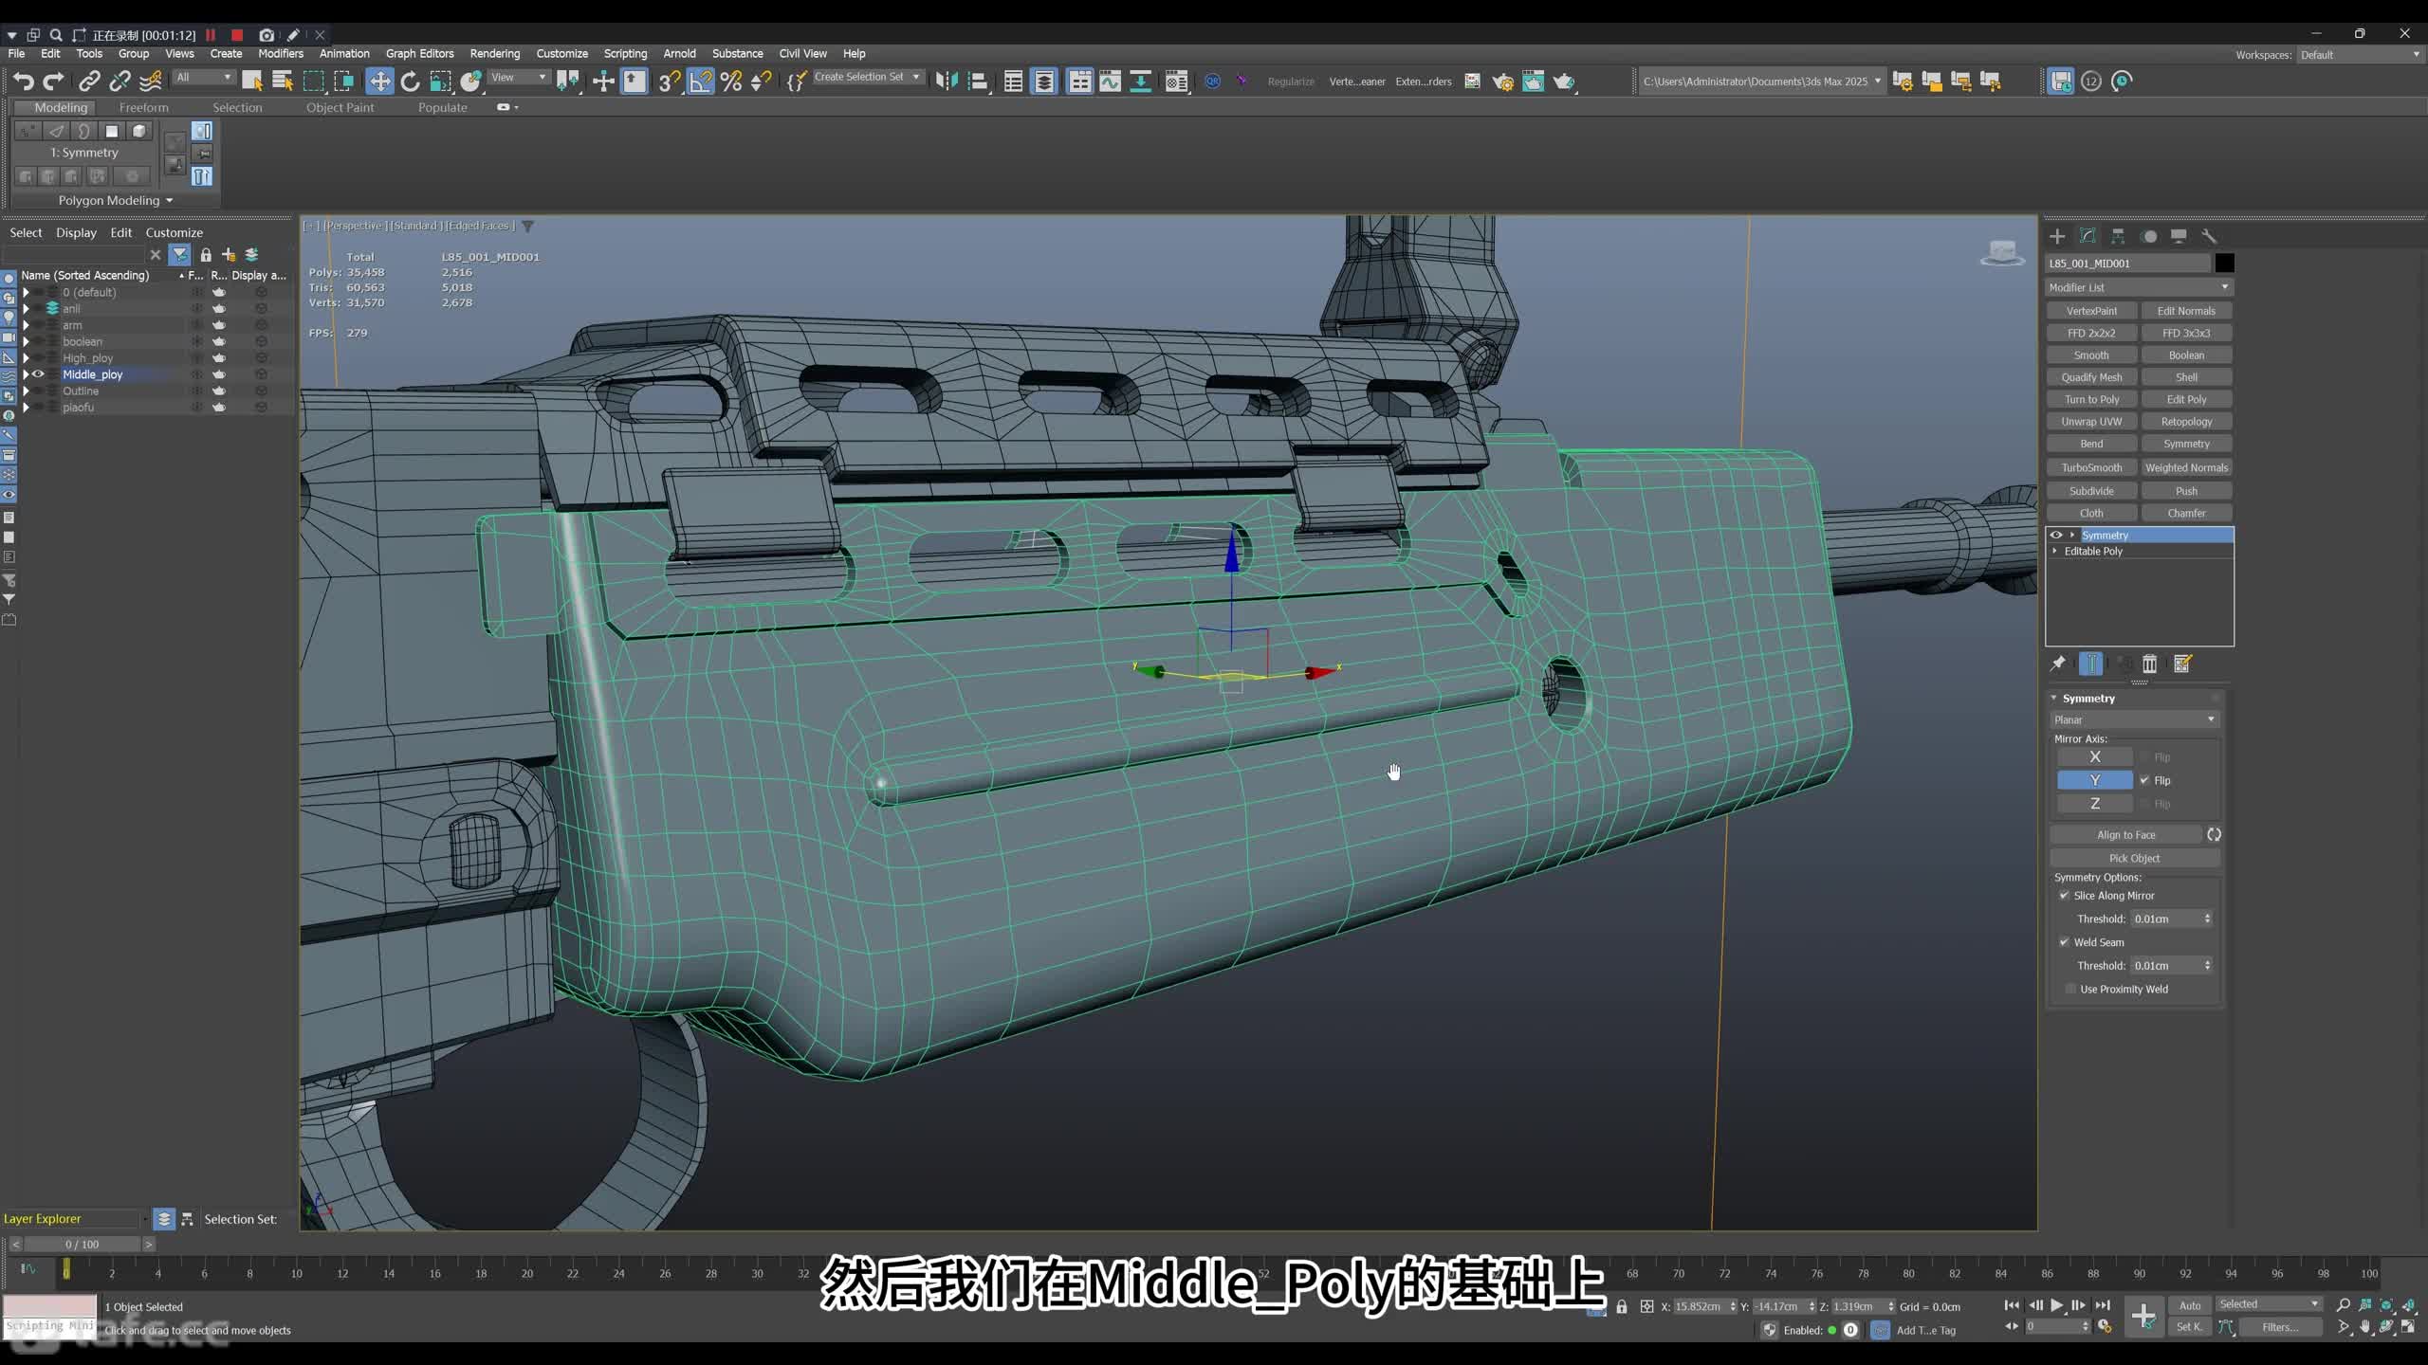Click the Zoom magnifier viewport control
Screen dimensions: 2428x1365
[2344, 1305]
